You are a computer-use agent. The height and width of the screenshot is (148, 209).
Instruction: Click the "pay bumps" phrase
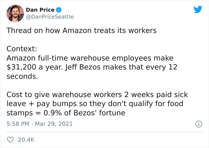pos(56,104)
